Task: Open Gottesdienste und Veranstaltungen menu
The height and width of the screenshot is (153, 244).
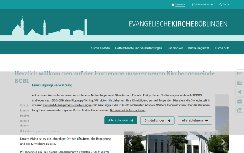Action: coord(139,48)
